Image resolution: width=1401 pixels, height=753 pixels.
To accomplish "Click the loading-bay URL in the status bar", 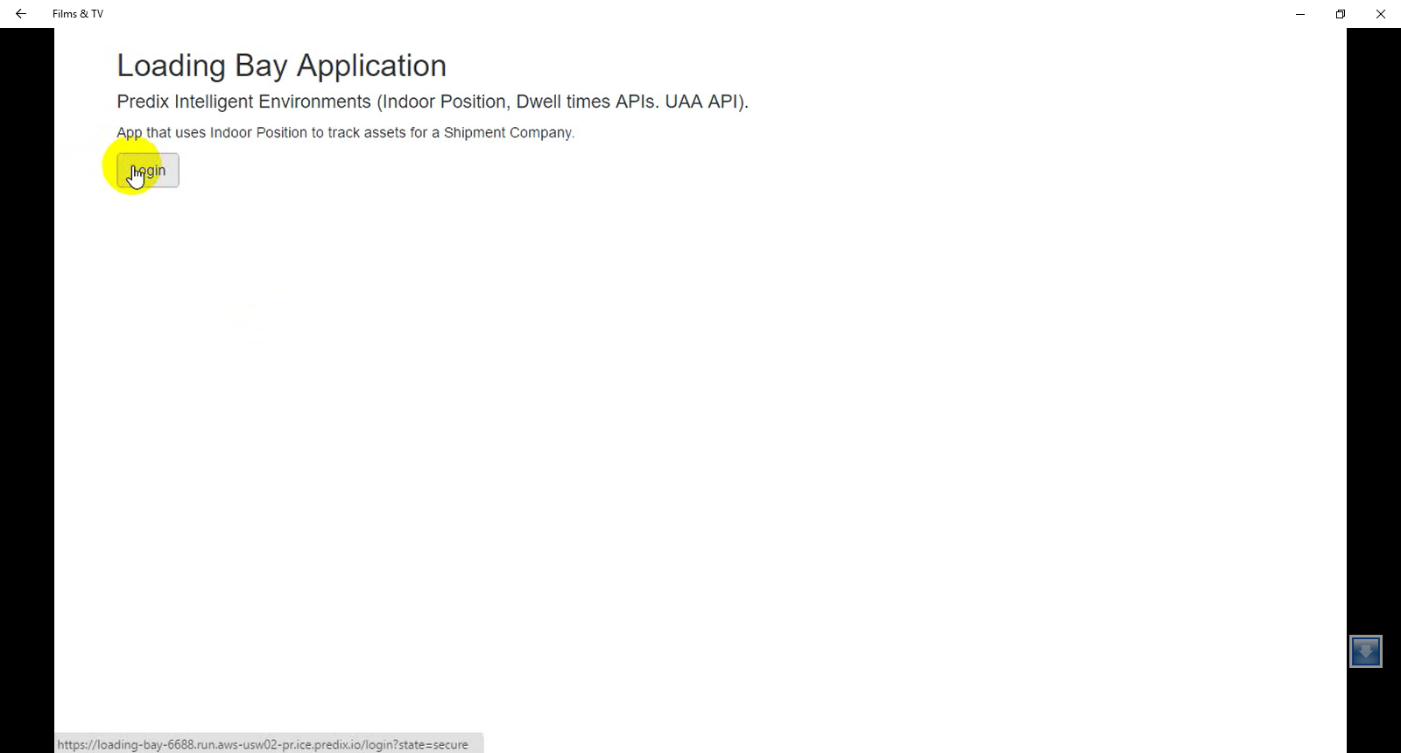I will coord(263,744).
